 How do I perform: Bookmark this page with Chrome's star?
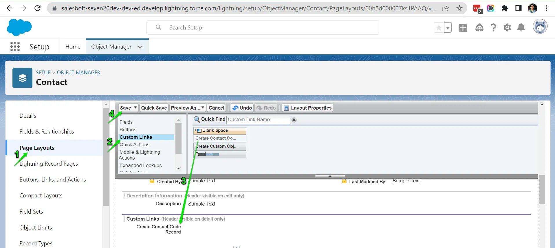tap(459, 8)
